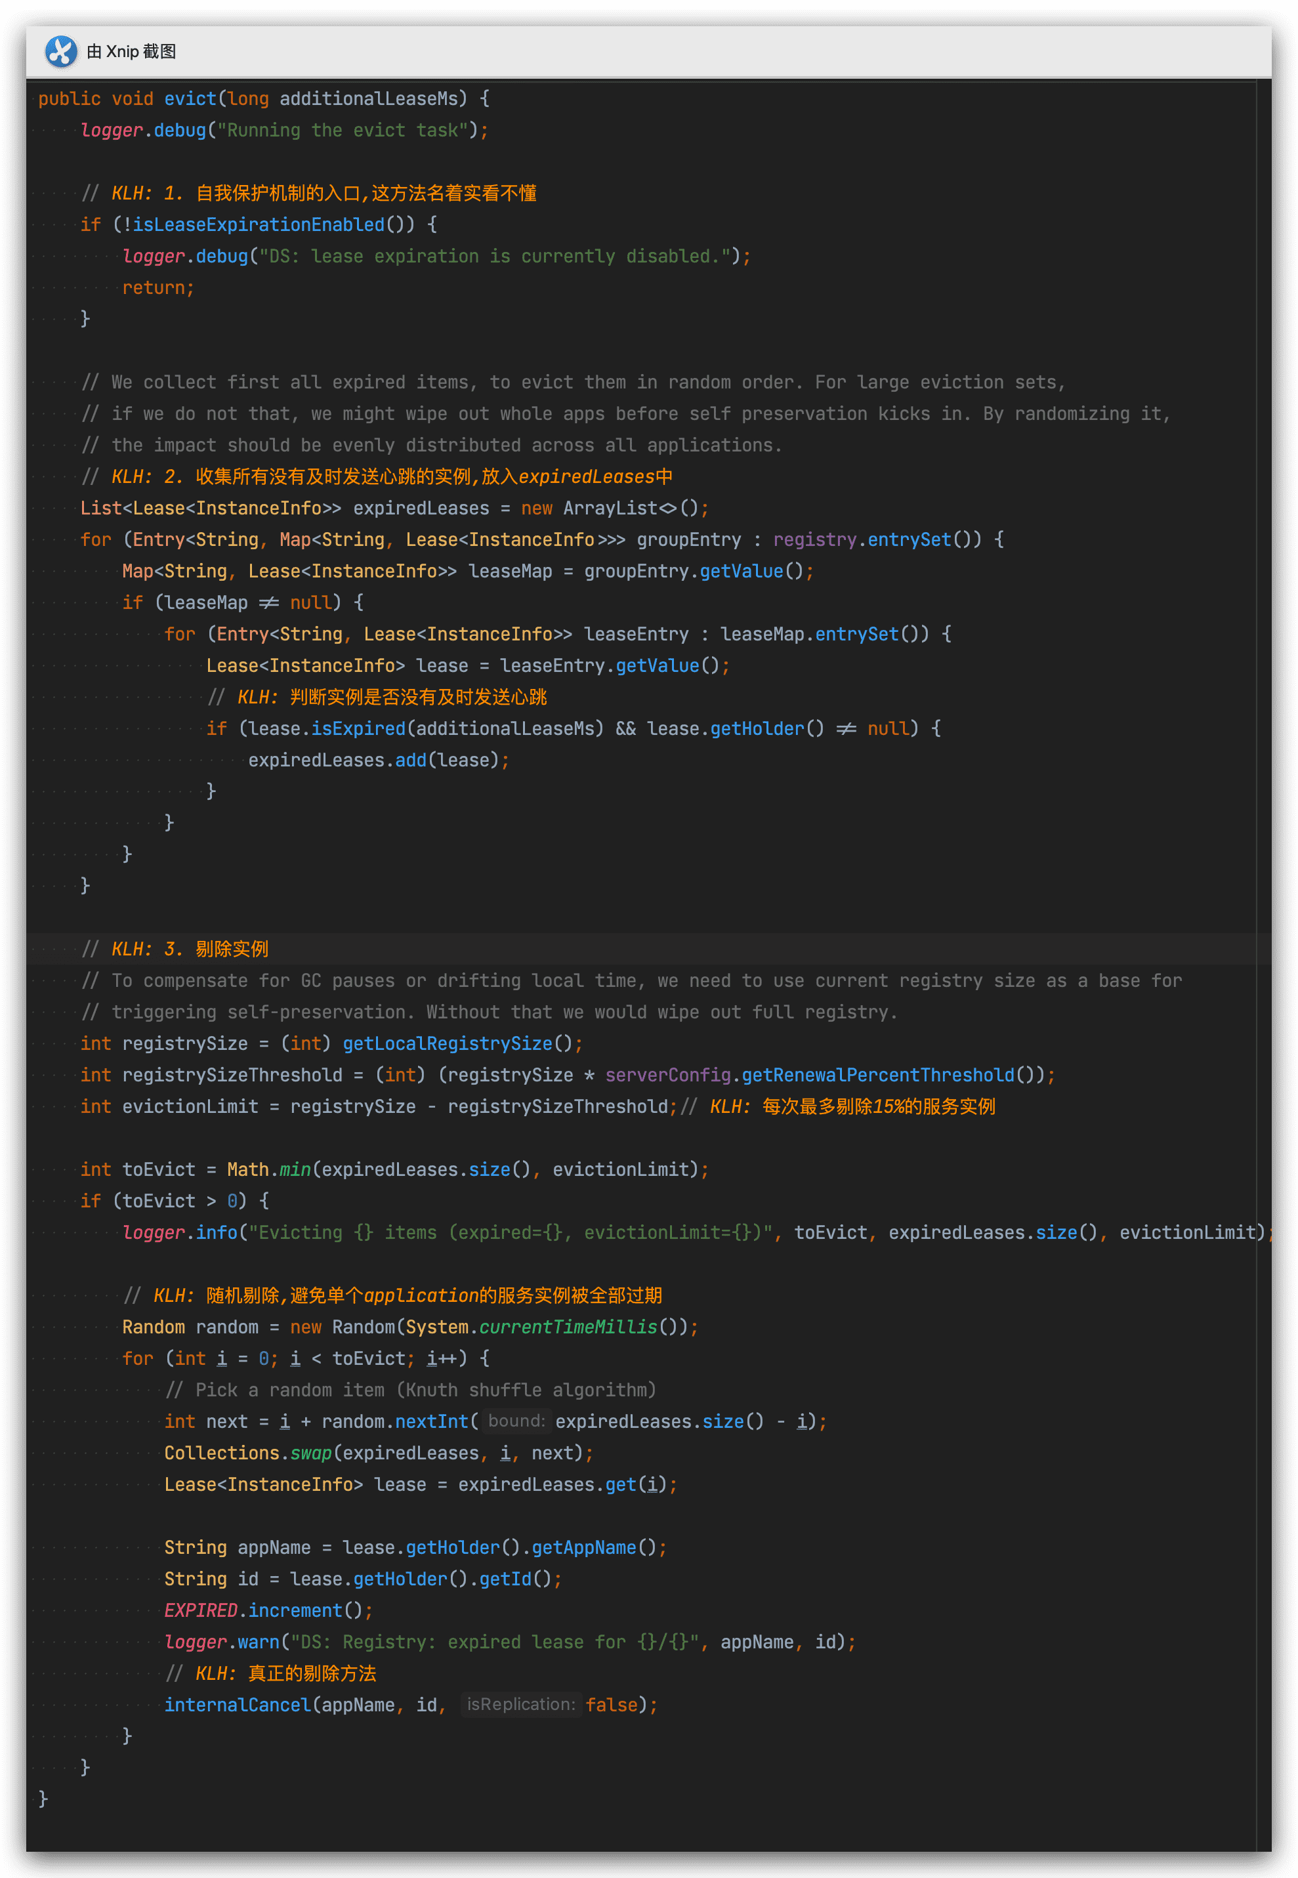Image resolution: width=1298 pixels, height=1878 pixels.
Task: Click 'leaseEntry.getValue()' call's getValue
Action: click(657, 666)
